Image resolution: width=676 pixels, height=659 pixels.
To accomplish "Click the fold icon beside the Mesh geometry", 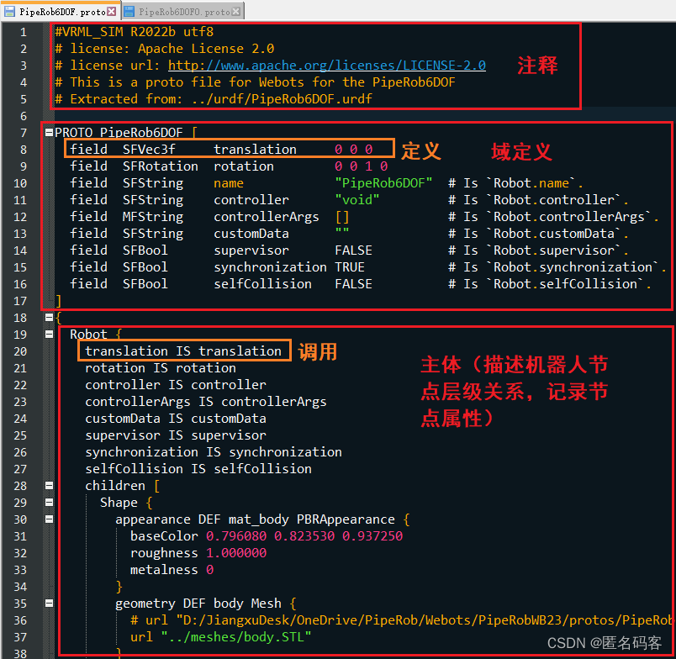I will tap(49, 603).
